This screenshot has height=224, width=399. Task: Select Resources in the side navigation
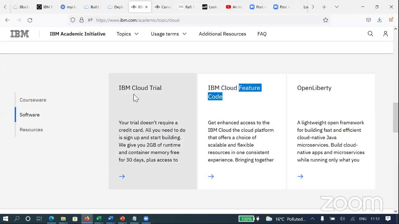31,130
